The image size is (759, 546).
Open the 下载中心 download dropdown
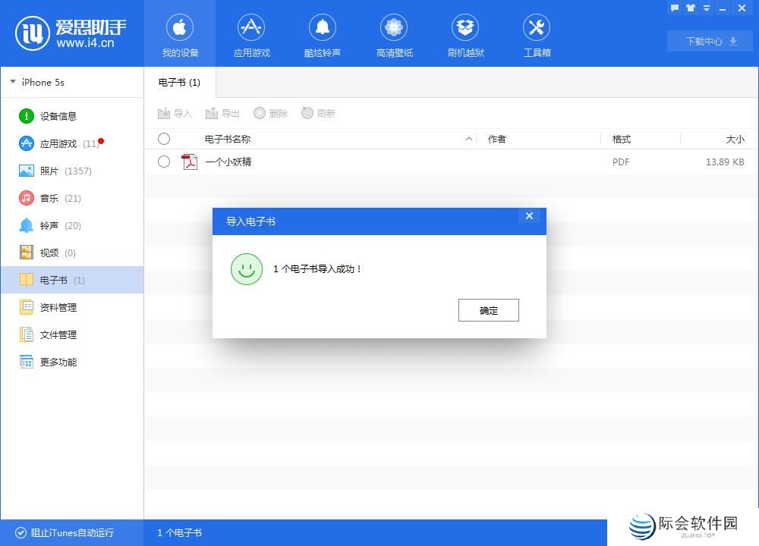point(708,42)
